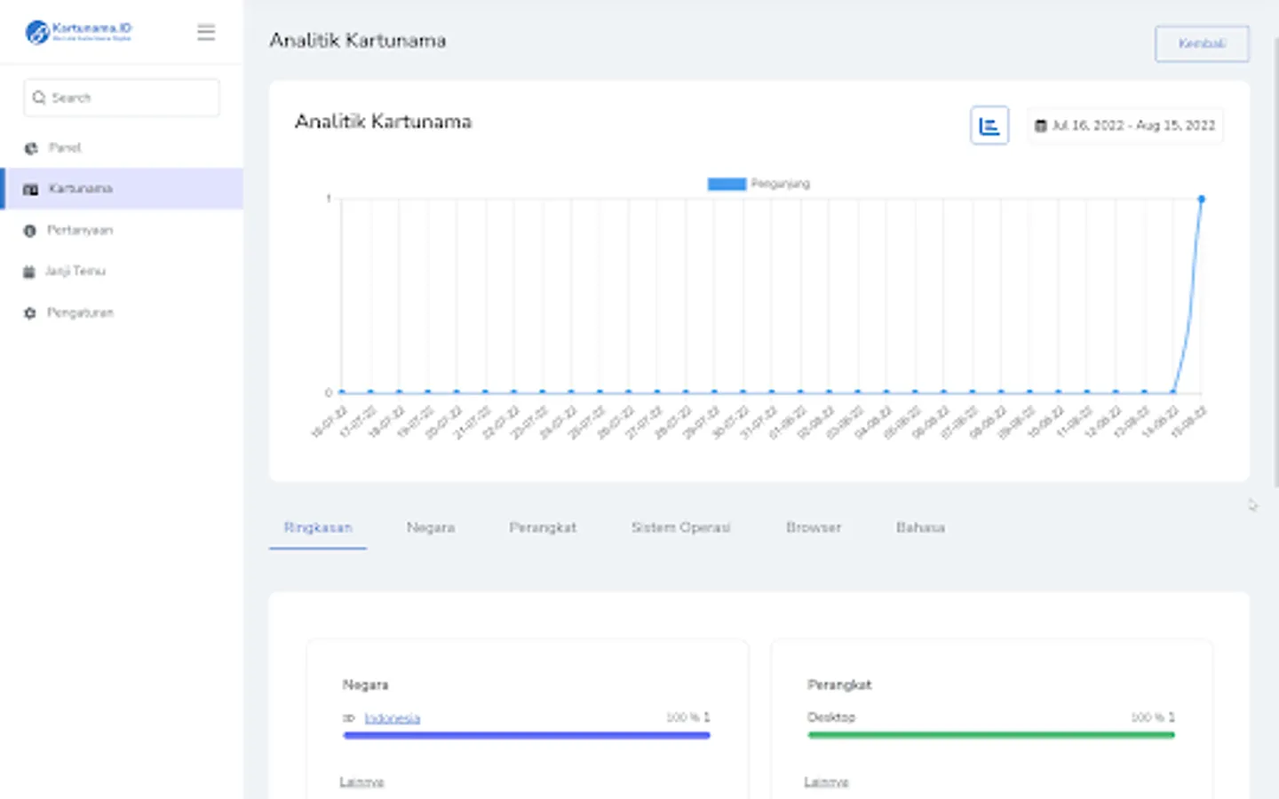Click the Pengaturan gear icon
This screenshot has height=799, width=1279.
click(30, 313)
